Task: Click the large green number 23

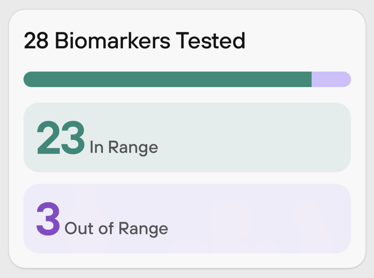Action: (x=61, y=137)
